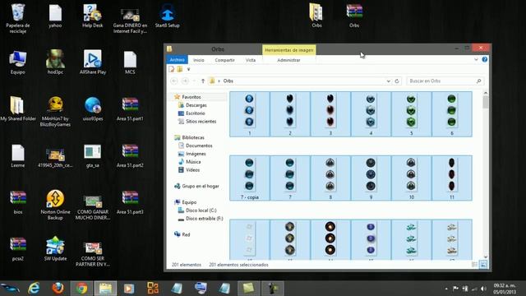Open the Orbs folder icon on the desktop
Image resolution: width=526 pixels, height=296 pixels.
click(316, 16)
